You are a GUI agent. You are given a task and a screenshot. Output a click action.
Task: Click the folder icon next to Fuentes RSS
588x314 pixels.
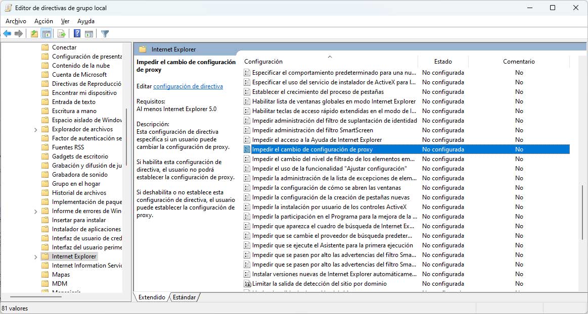(45, 147)
